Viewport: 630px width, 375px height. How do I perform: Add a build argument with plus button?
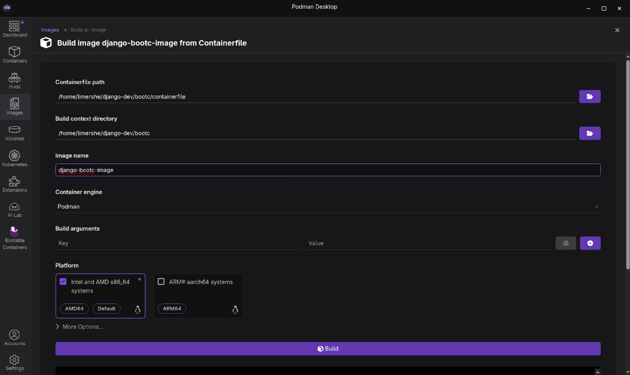point(590,244)
